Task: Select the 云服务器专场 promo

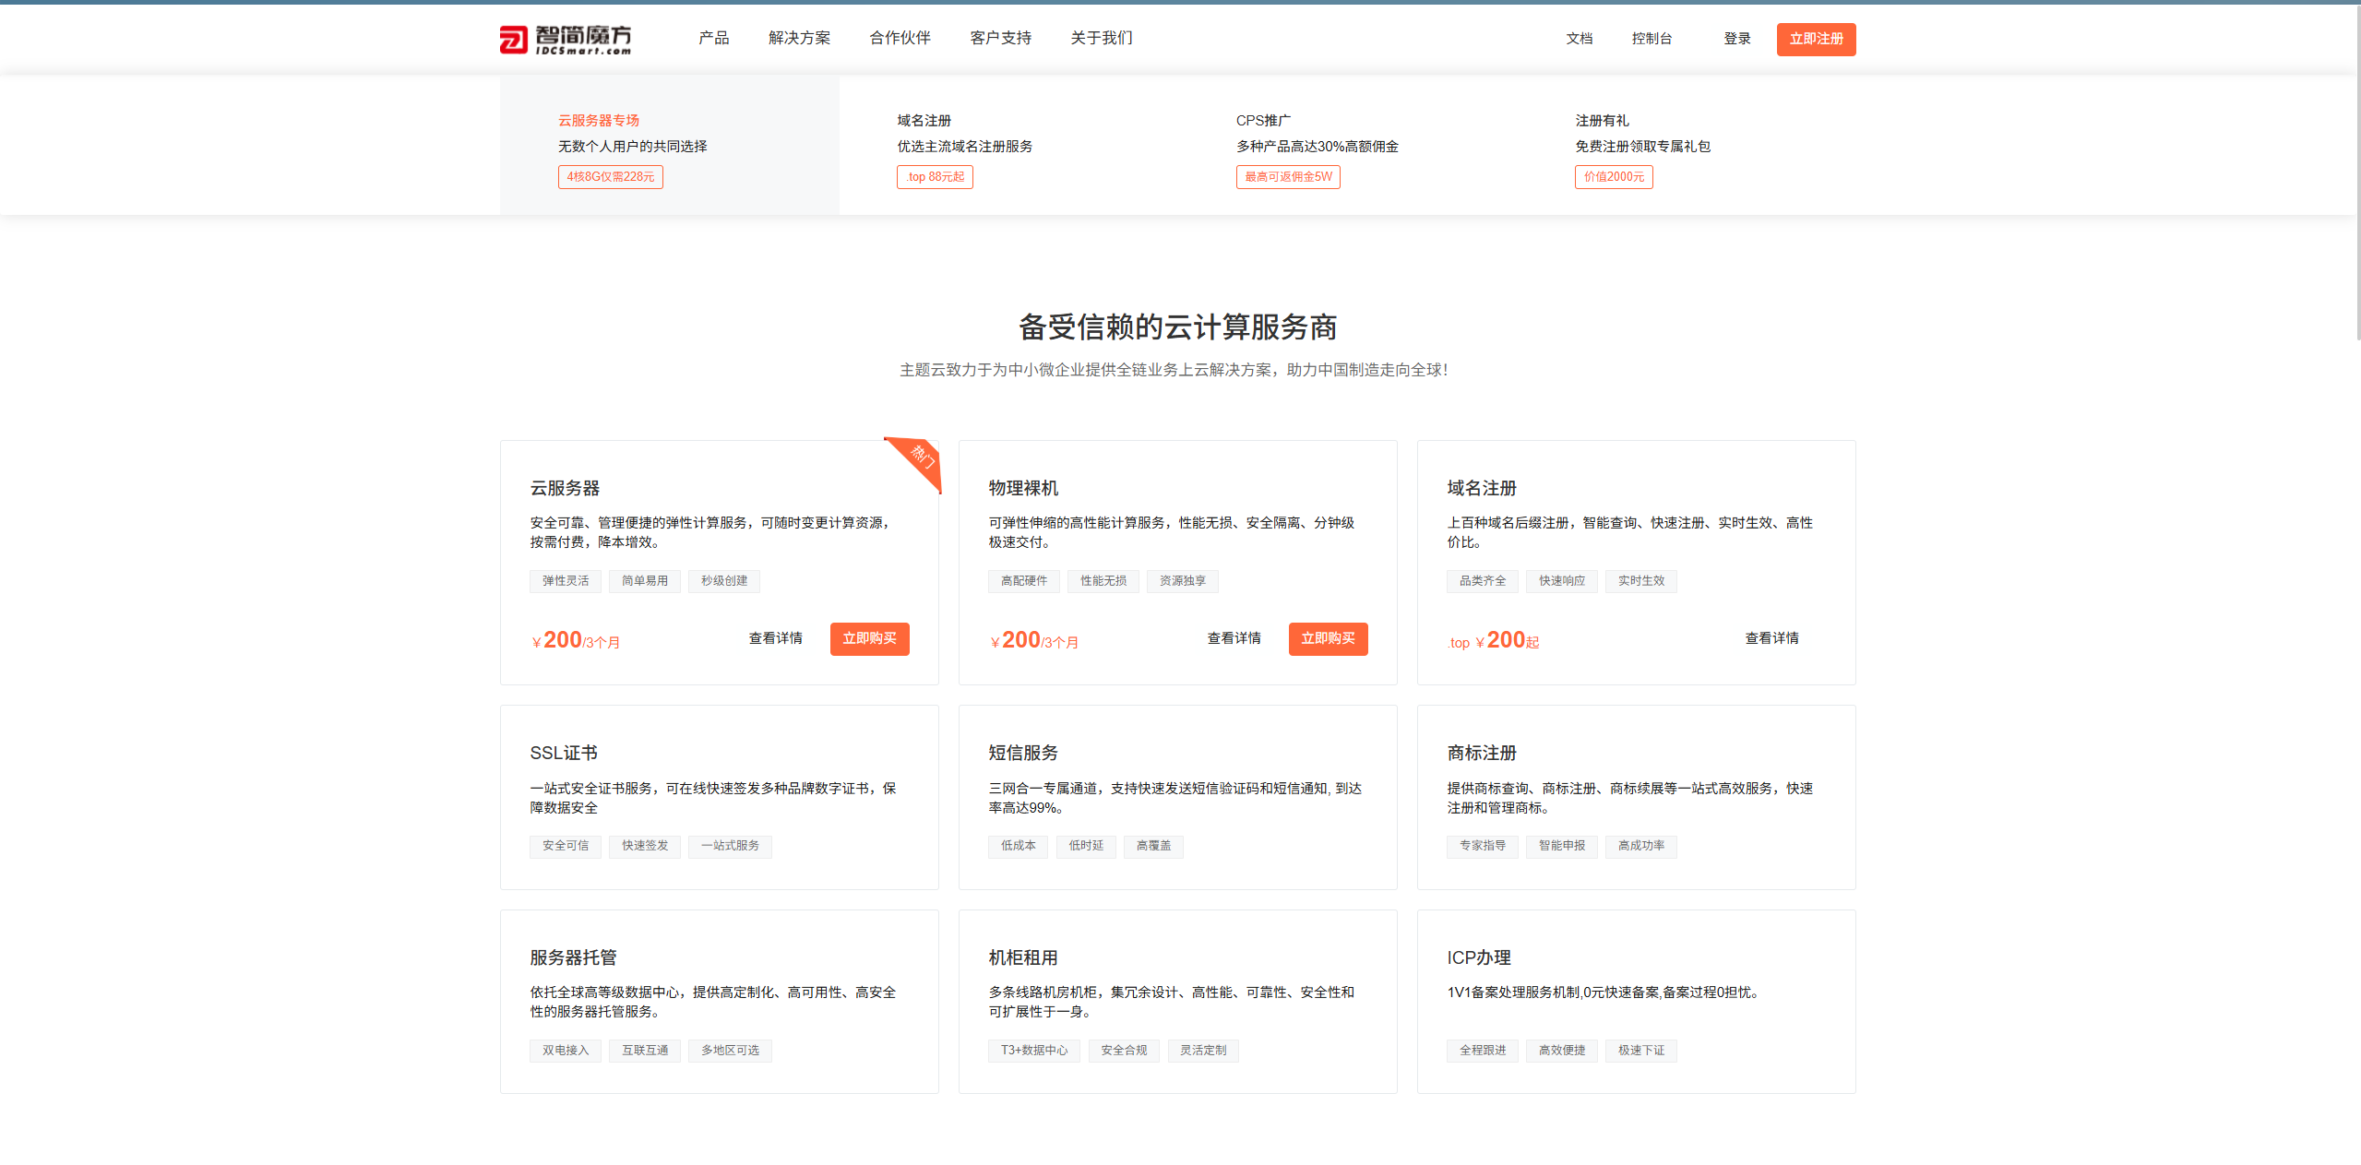Action: (x=598, y=121)
